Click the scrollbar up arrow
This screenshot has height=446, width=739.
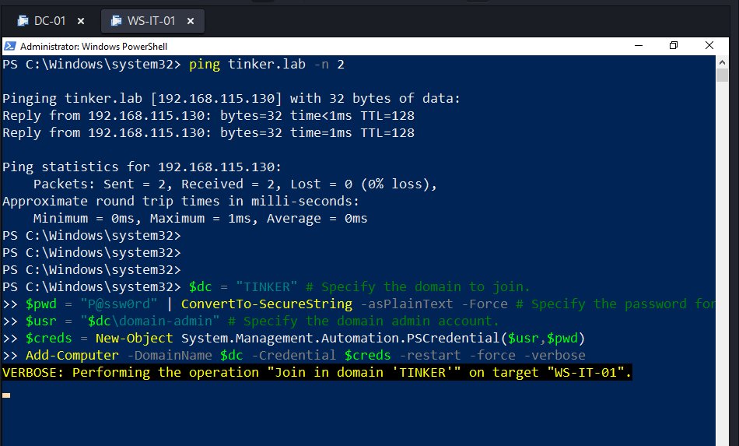(x=723, y=61)
